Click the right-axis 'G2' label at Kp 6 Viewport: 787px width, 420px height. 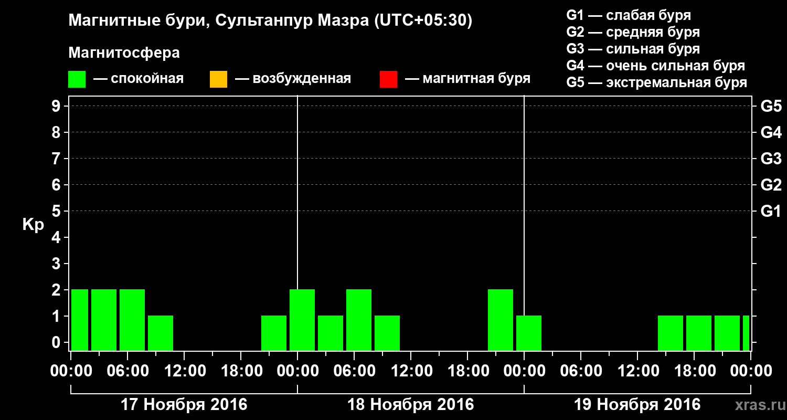click(x=771, y=185)
